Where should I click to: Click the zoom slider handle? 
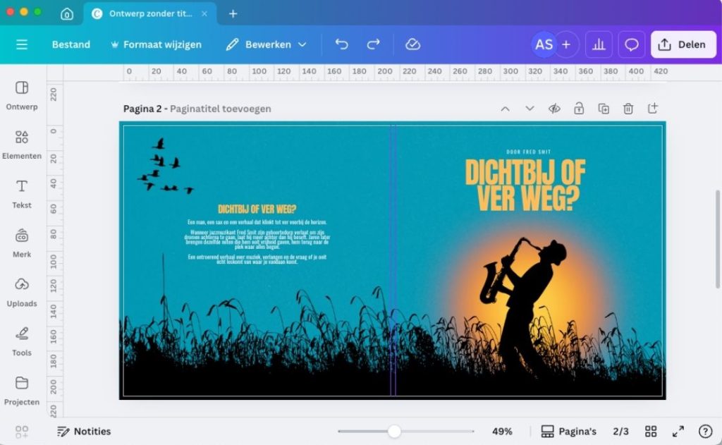[395, 432]
